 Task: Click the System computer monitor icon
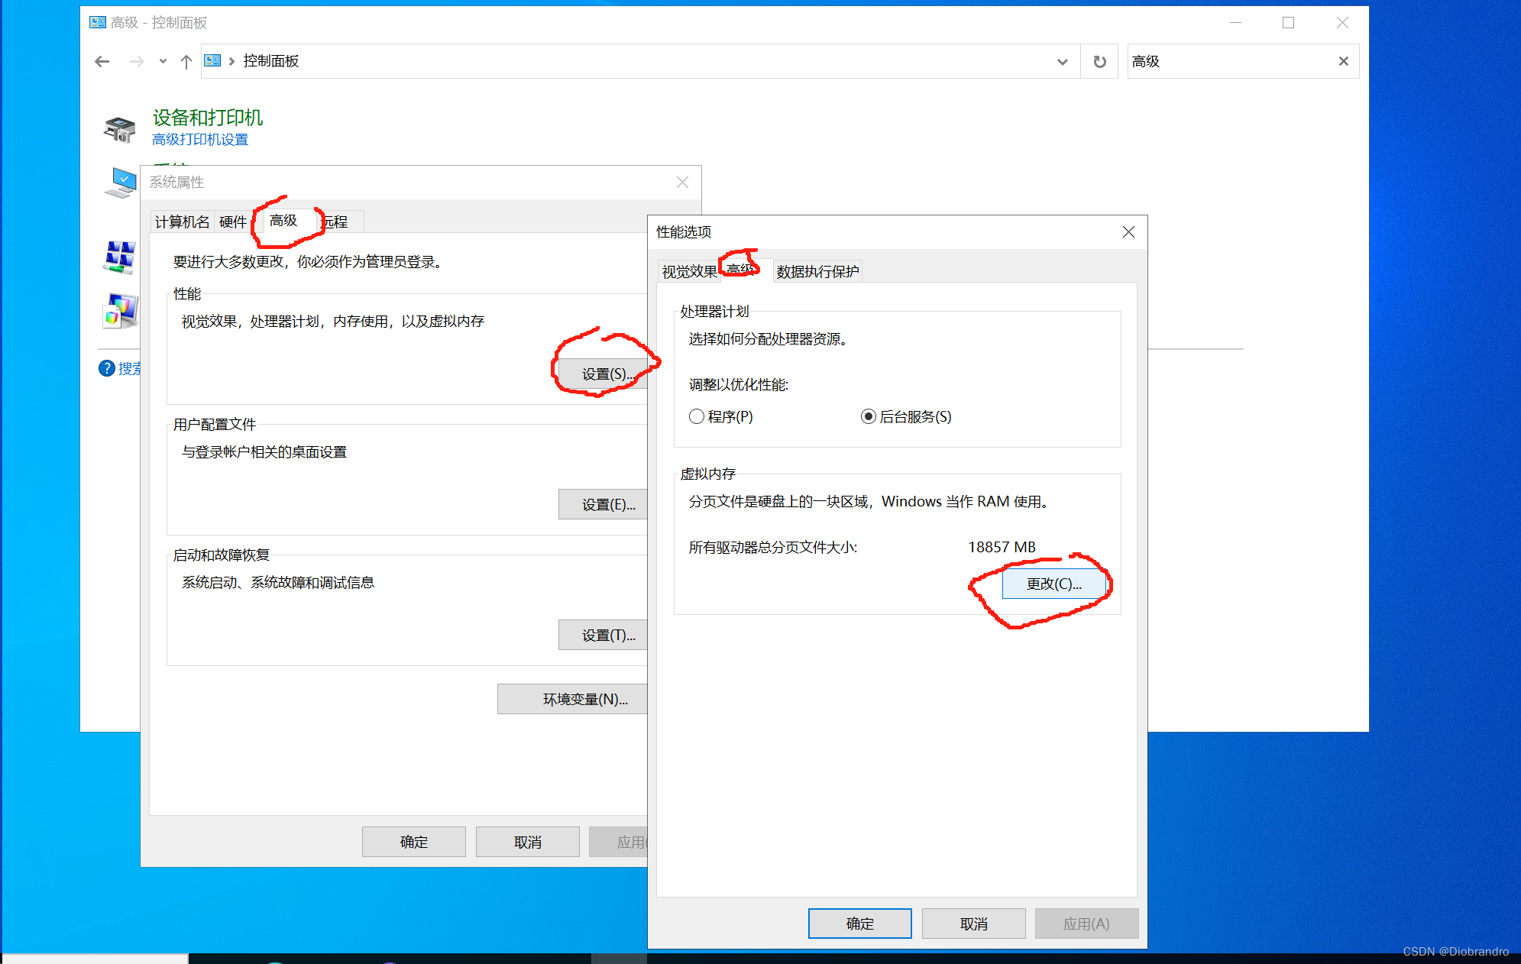[x=120, y=183]
